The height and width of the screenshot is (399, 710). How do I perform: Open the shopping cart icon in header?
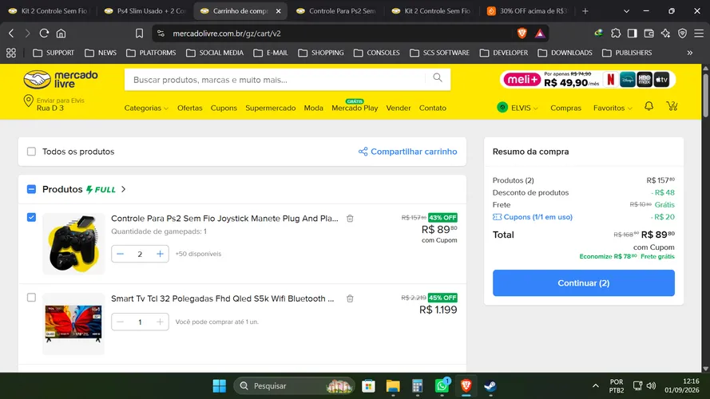672,106
